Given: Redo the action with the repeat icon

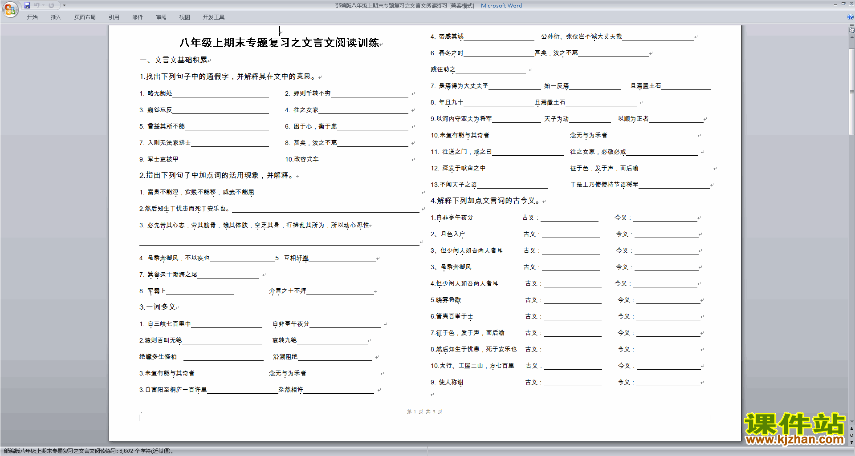Looking at the screenshot, I should click(51, 5).
